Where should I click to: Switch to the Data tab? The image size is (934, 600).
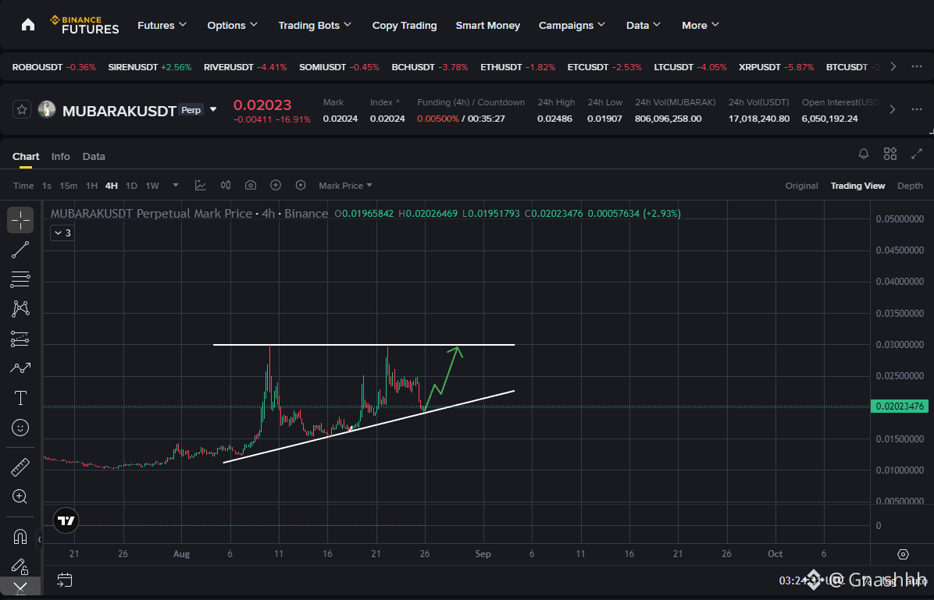pyautogui.click(x=94, y=157)
